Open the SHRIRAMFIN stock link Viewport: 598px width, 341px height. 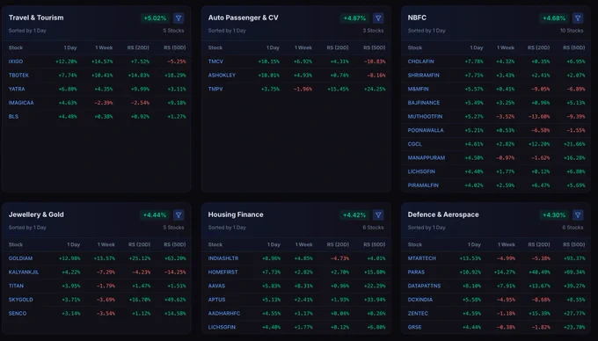[x=423, y=75]
